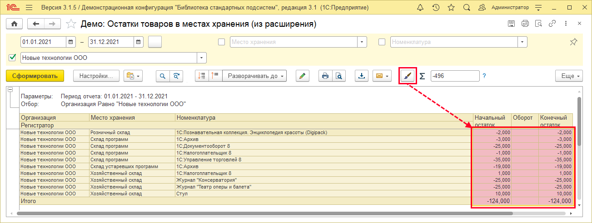Print report with toolbar printer icon
Image resolution: width=592 pixels, height=223 pixels.
point(325,76)
